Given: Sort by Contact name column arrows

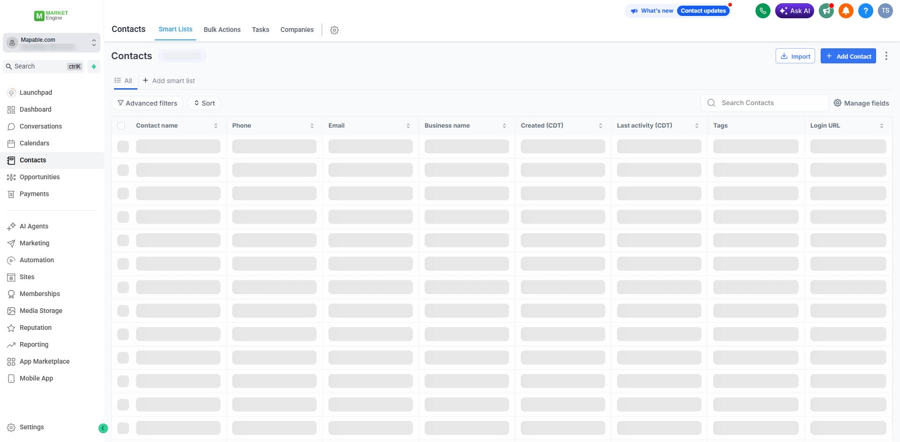Looking at the screenshot, I should [x=216, y=126].
